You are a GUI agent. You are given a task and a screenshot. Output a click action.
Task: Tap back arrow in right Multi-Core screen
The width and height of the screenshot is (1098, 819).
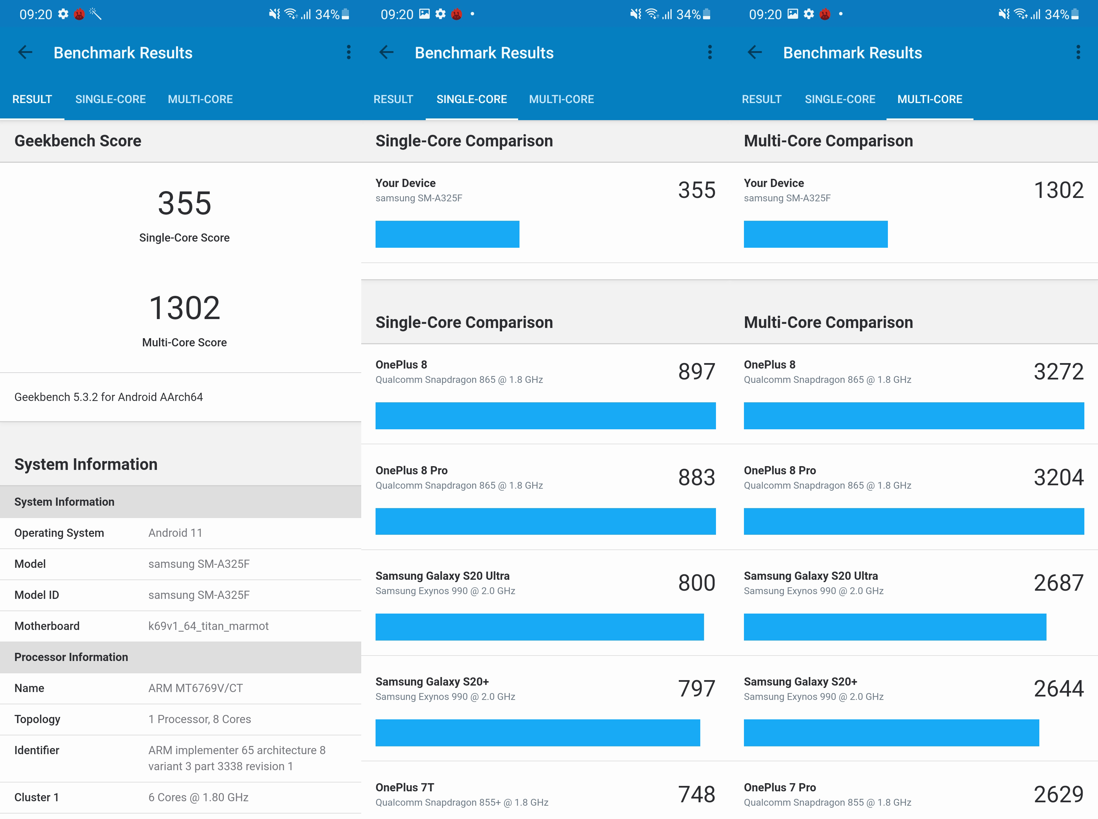pyautogui.click(x=755, y=53)
